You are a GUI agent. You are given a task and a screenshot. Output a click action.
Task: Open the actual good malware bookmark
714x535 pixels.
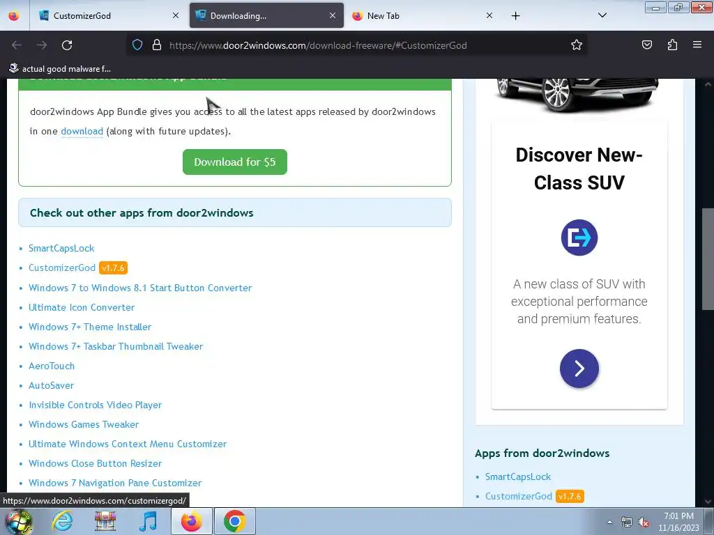pyautogui.click(x=60, y=69)
